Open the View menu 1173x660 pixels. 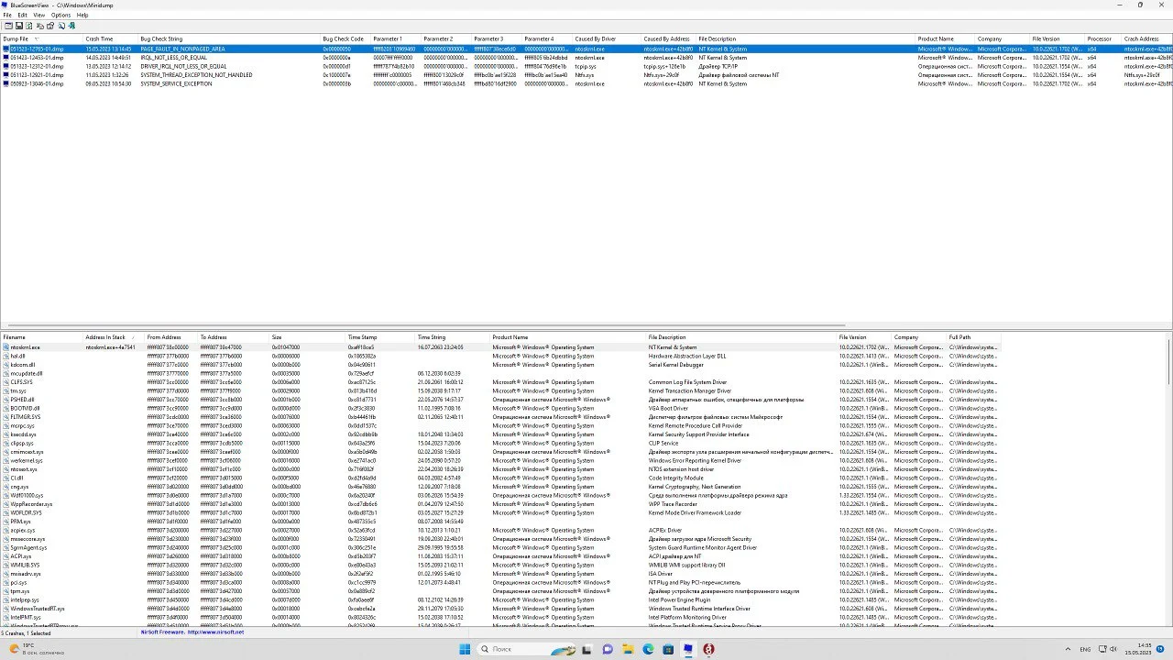tap(39, 15)
